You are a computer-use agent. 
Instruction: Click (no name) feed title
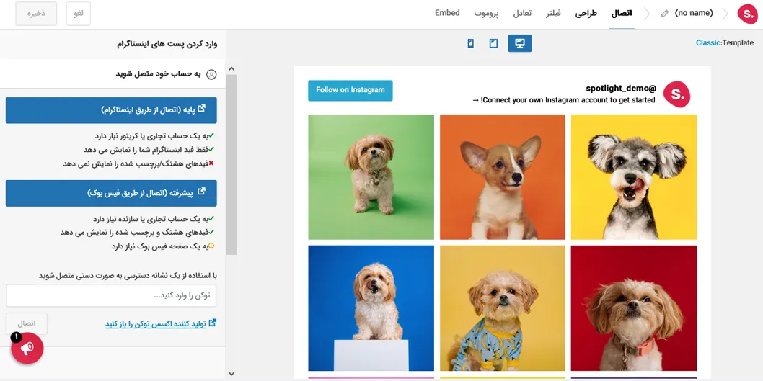point(694,13)
